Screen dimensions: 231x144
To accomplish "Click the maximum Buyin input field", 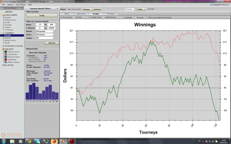I will click(x=51, y=25).
